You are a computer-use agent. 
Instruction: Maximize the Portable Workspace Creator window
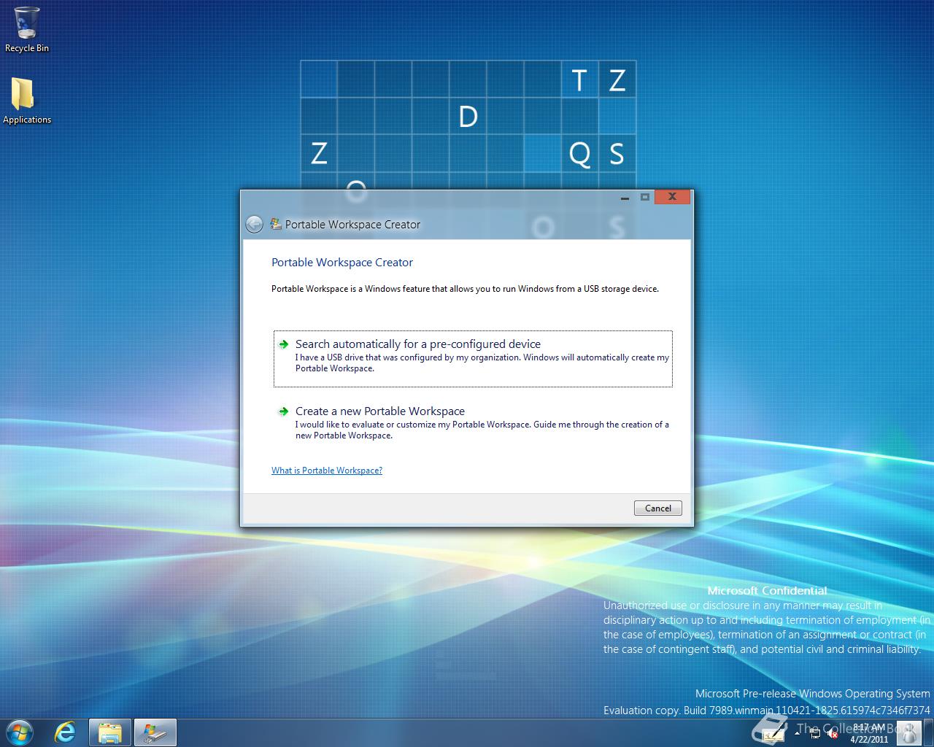[645, 197]
